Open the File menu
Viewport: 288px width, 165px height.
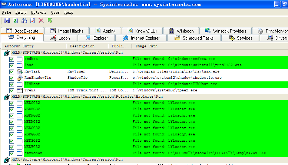pyautogui.click(x=6, y=12)
